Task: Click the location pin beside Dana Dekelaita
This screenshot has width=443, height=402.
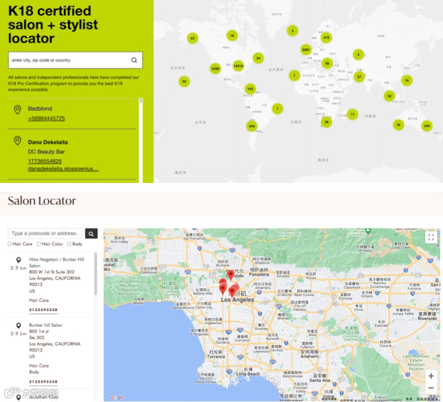Action: (18, 141)
